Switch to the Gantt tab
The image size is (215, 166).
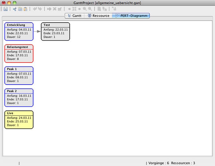[75, 16]
